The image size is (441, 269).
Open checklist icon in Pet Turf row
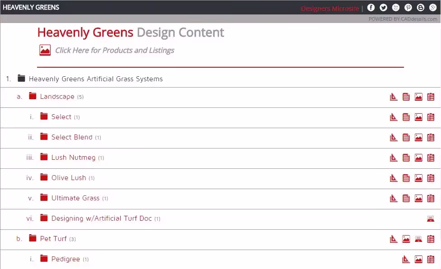coord(431,239)
